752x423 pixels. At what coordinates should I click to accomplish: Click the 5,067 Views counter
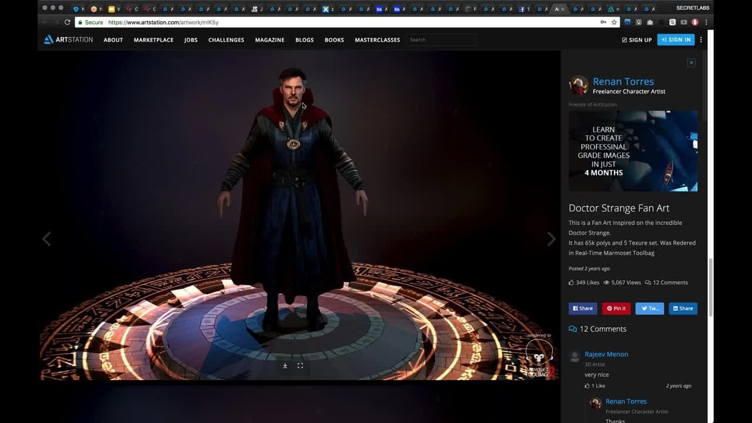click(622, 283)
